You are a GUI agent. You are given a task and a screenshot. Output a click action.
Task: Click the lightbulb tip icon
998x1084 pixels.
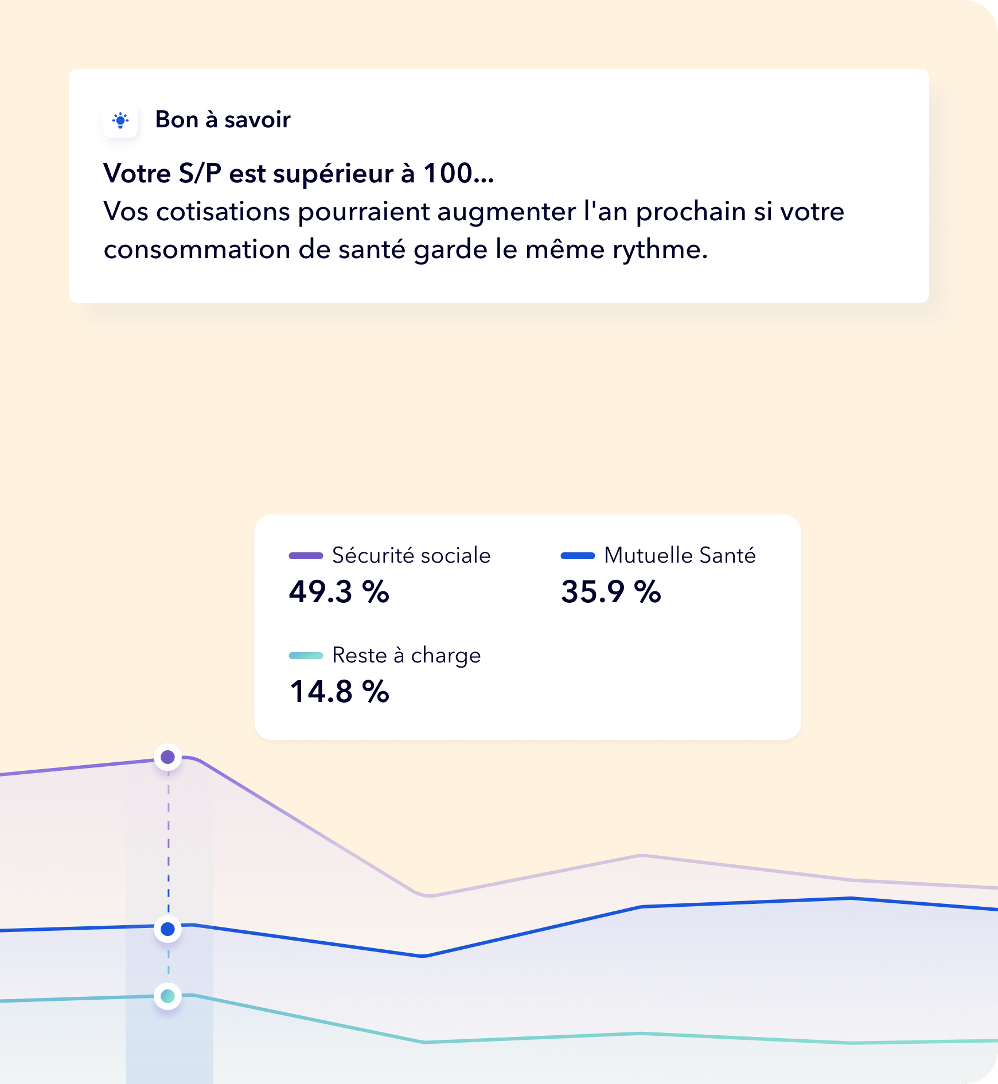coord(120,120)
